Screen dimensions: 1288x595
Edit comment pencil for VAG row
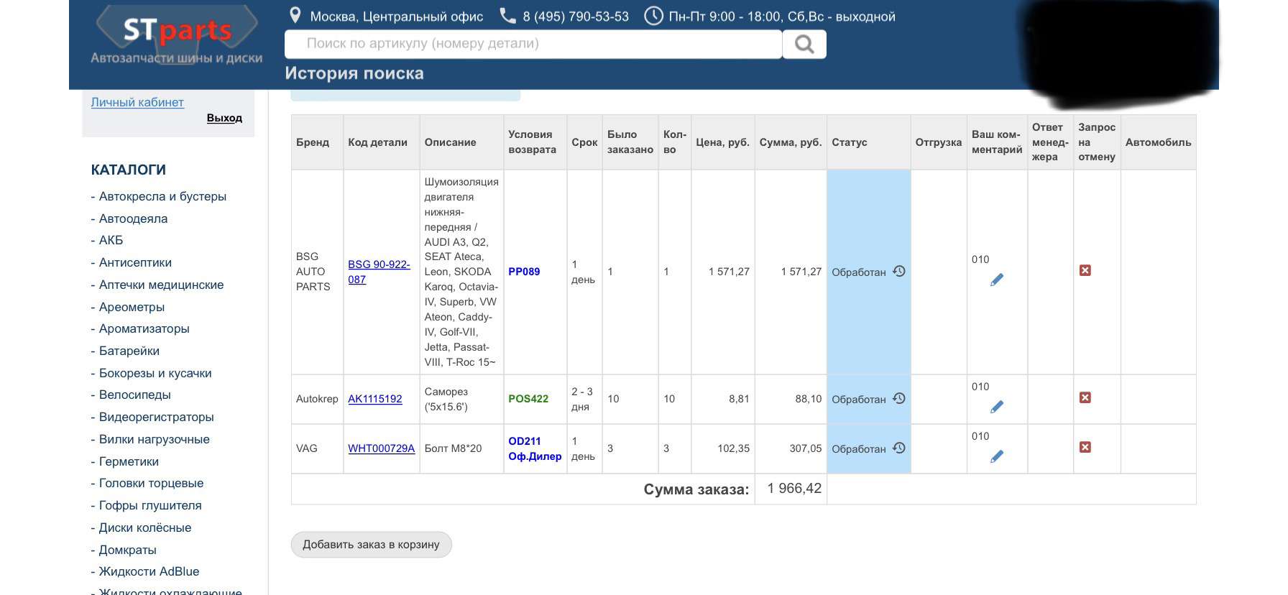tap(996, 457)
